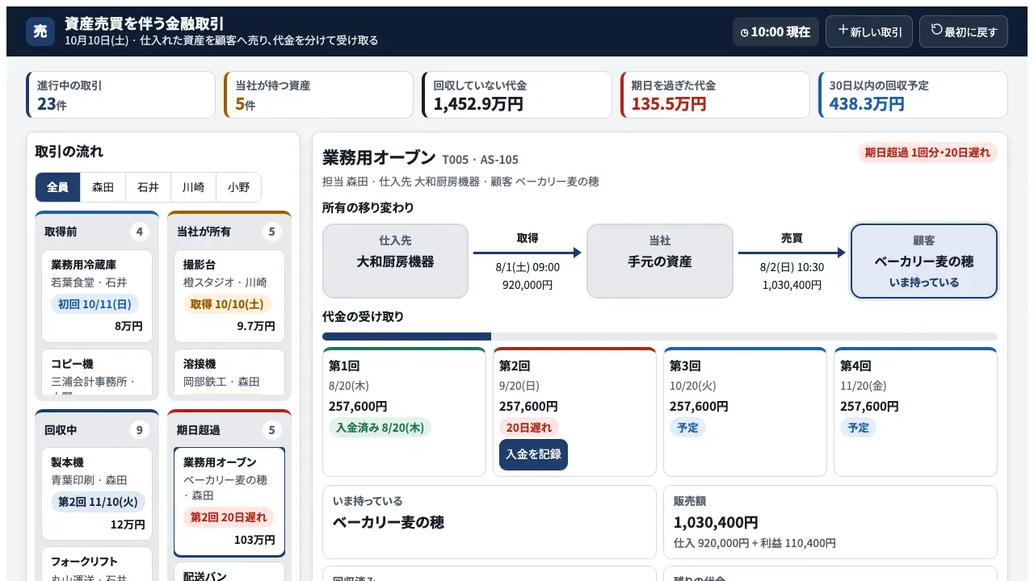The image size is (1034, 581).
Task: Open the 製本機 deal card
Action: pos(97,494)
